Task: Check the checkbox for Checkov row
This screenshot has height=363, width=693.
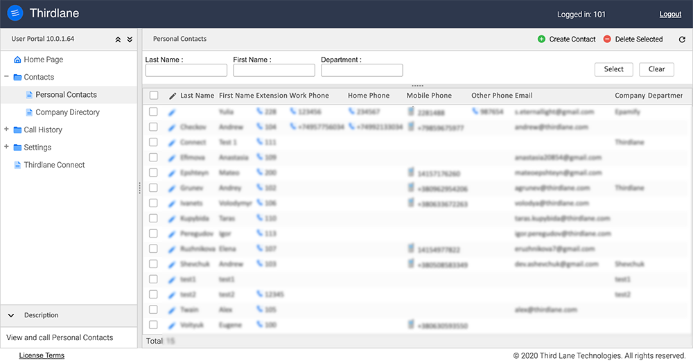Action: coord(153,127)
